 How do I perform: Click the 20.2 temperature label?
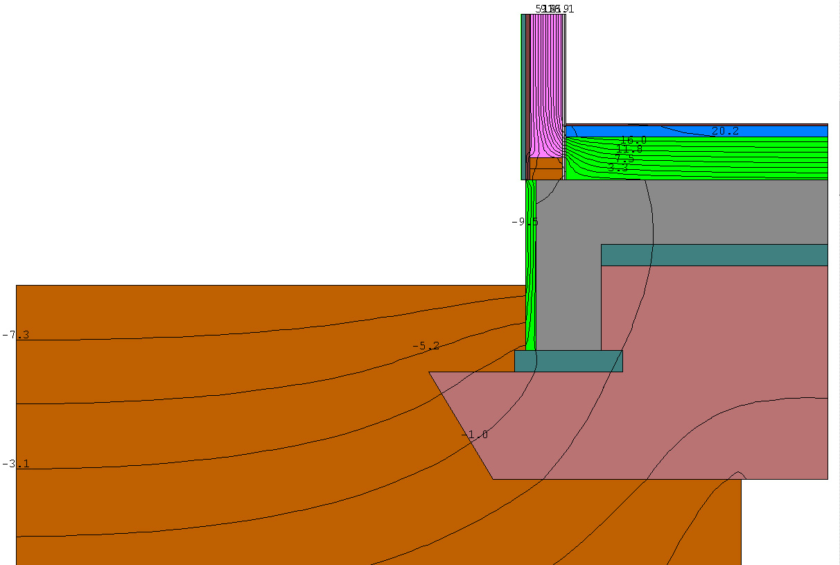725,131
